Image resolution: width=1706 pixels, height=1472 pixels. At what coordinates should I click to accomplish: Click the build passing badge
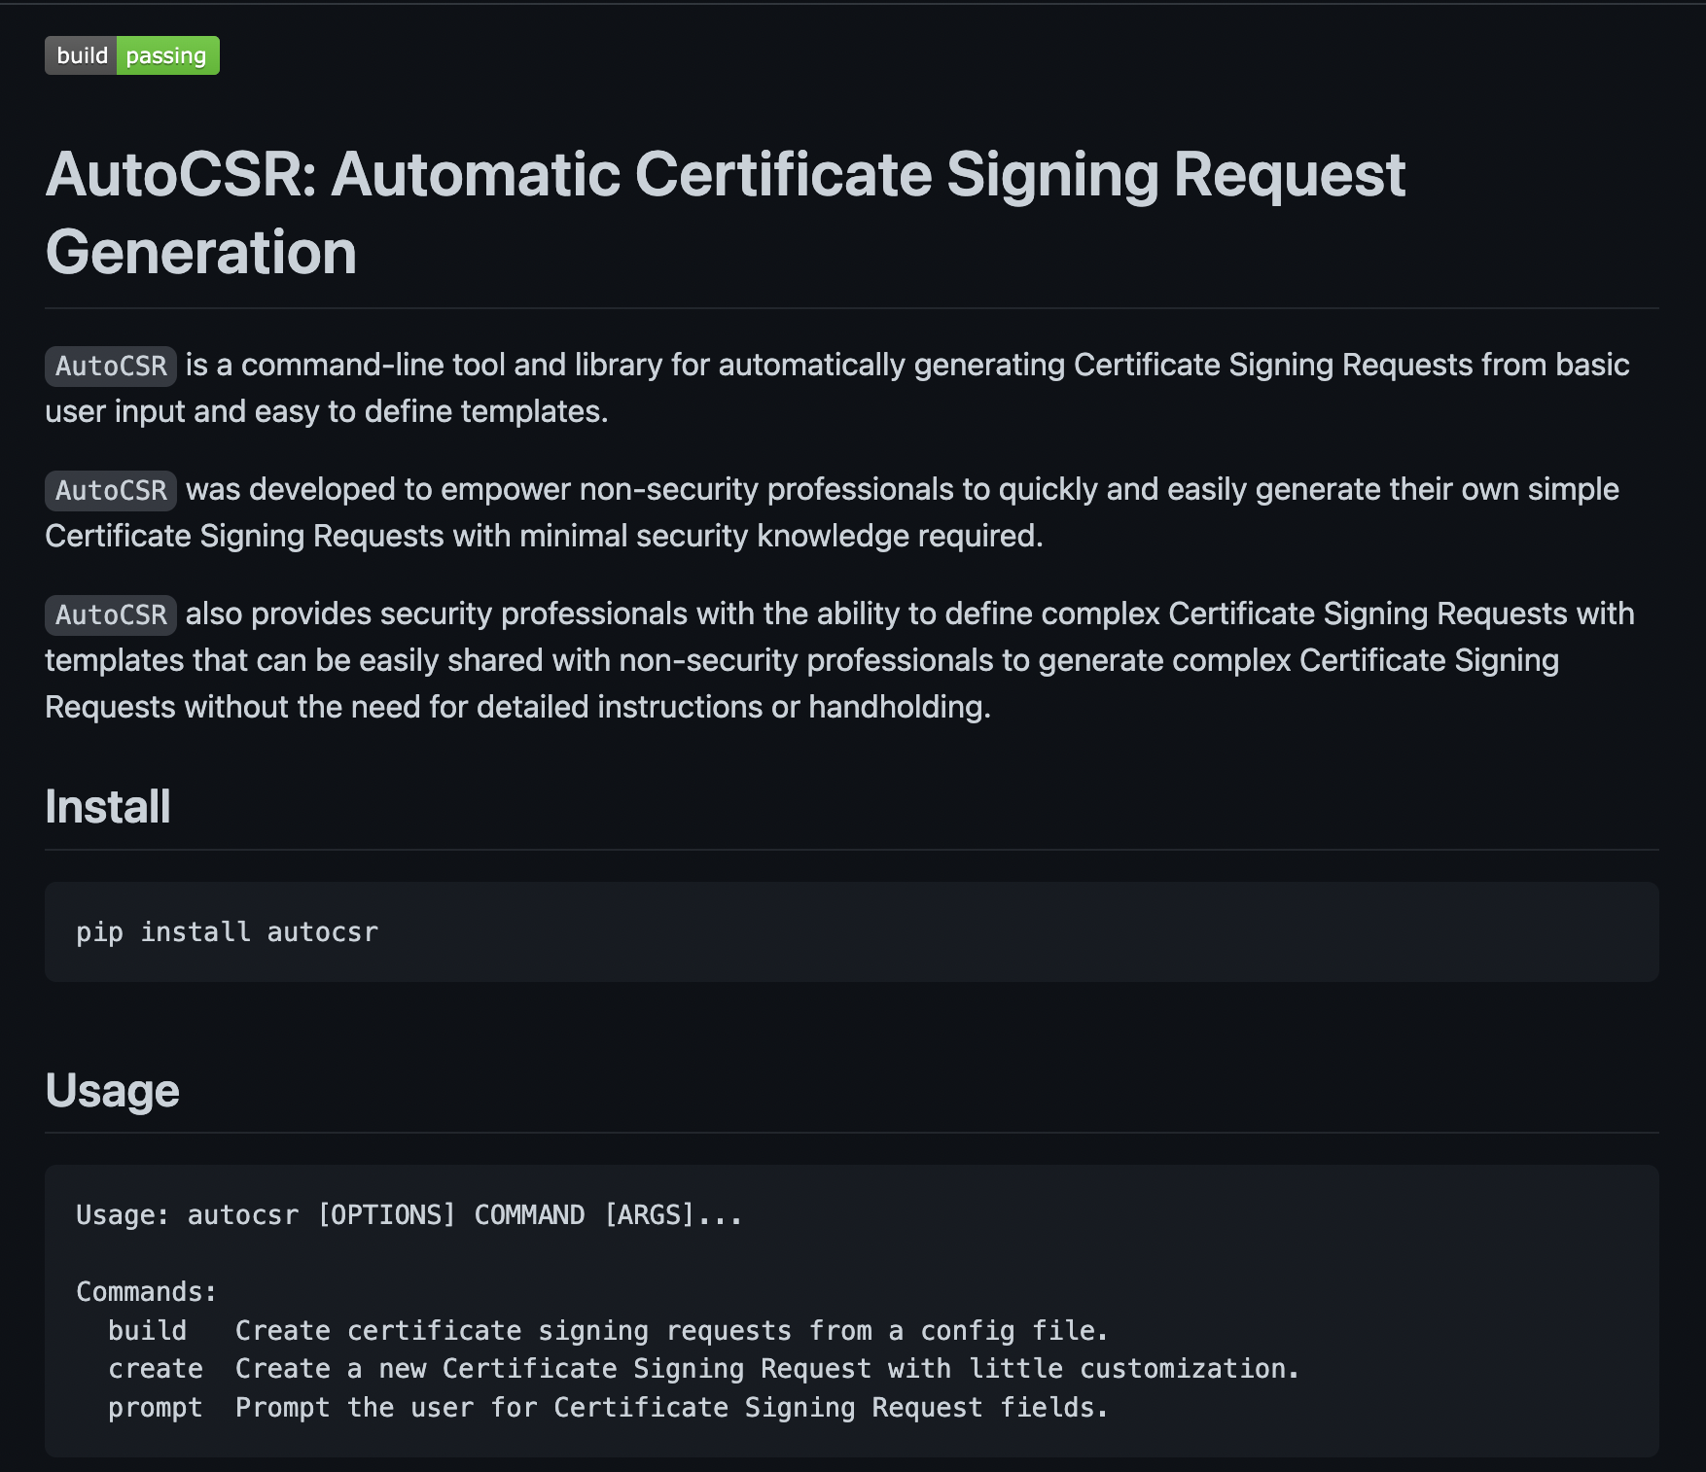[132, 55]
